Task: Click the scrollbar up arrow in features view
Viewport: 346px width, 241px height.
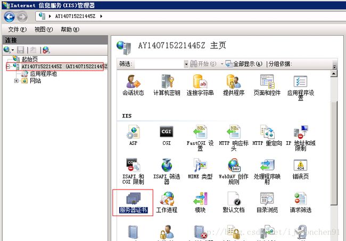Action: [x=334, y=74]
